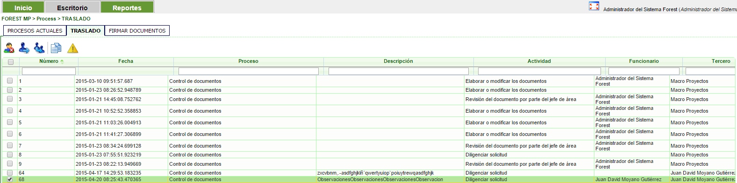The height and width of the screenshot is (183, 737).
Task: Sort the table by the Actividad header
Action: click(x=539, y=61)
